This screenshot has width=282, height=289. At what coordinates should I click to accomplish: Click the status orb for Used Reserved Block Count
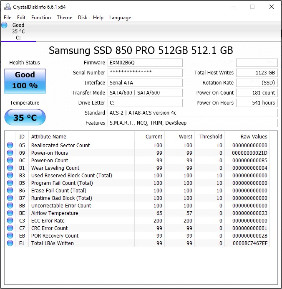10,175
